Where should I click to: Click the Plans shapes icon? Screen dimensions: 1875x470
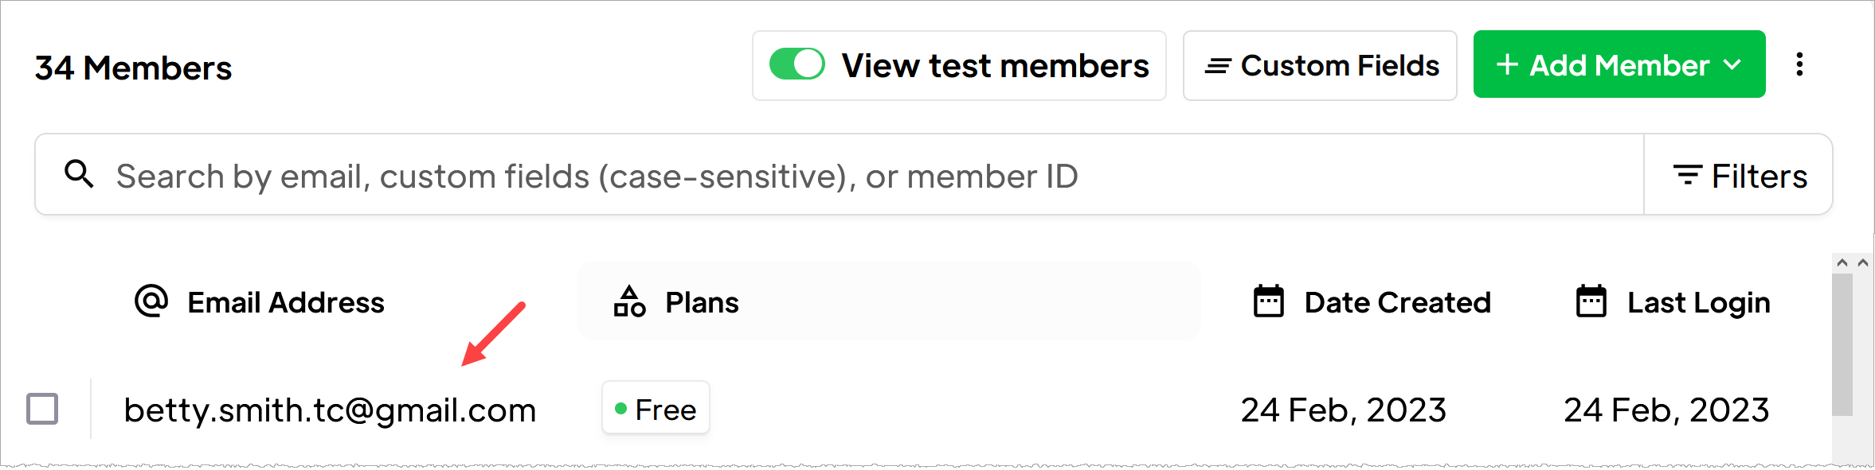pos(629,302)
